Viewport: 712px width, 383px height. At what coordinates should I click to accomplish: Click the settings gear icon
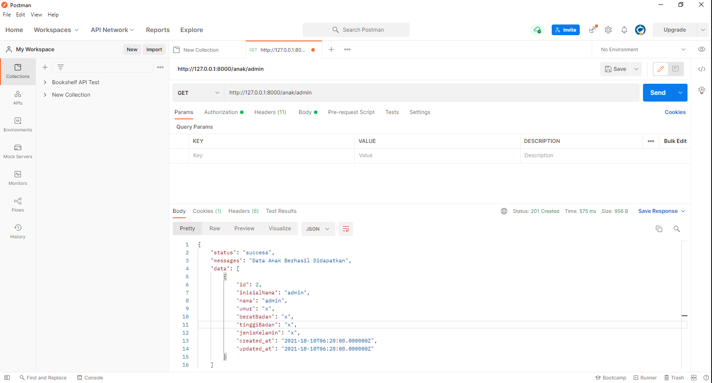pyautogui.click(x=608, y=30)
